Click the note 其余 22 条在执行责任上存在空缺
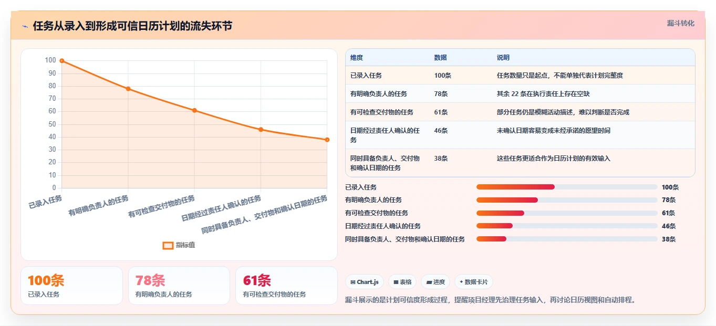716x326 pixels. tap(543, 94)
